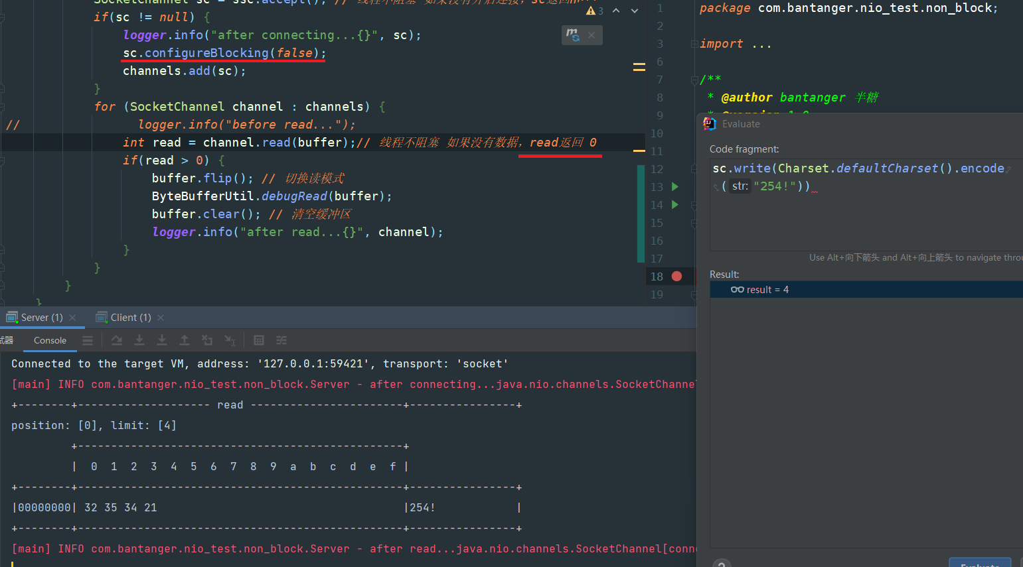The height and width of the screenshot is (567, 1023).
Task: Dismiss the Maven reload popup
Action: (591, 34)
